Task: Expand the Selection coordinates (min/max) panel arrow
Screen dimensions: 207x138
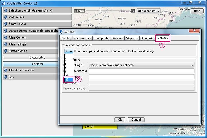Action: [x=5, y=10]
